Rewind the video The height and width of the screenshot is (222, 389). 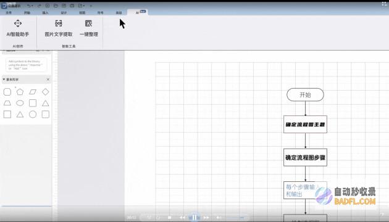(183, 218)
